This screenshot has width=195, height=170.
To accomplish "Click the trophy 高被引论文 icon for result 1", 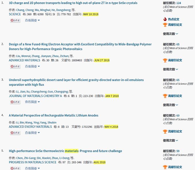I will [165, 25].
